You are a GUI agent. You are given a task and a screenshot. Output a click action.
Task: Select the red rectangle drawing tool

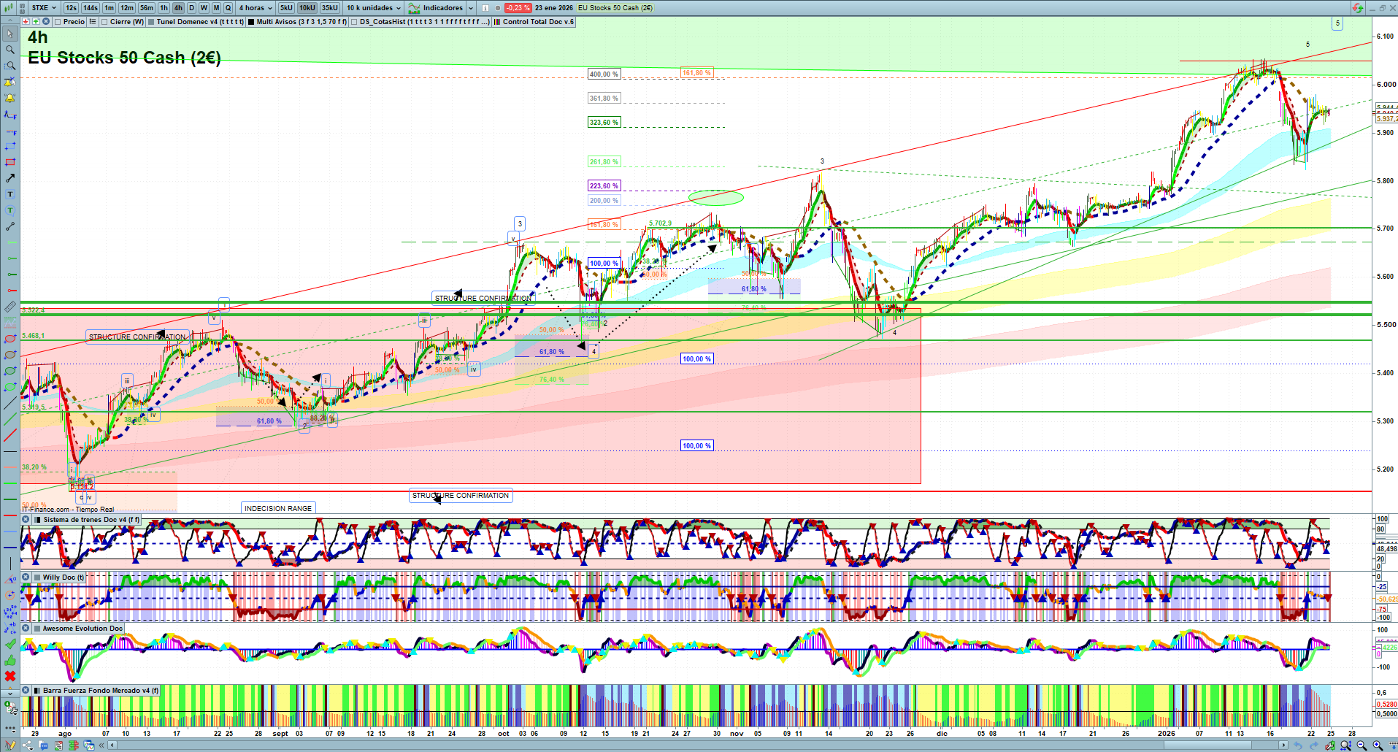tap(10, 162)
